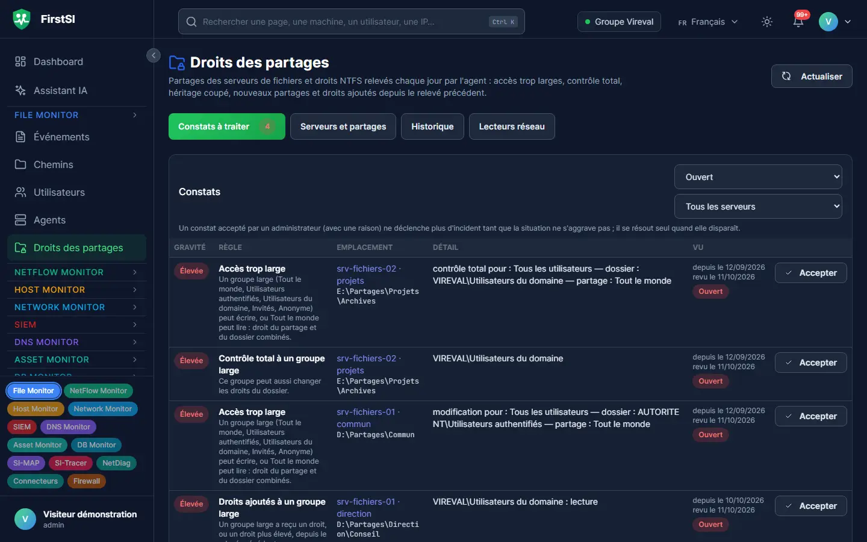Select the Firewall pill

coord(87,481)
